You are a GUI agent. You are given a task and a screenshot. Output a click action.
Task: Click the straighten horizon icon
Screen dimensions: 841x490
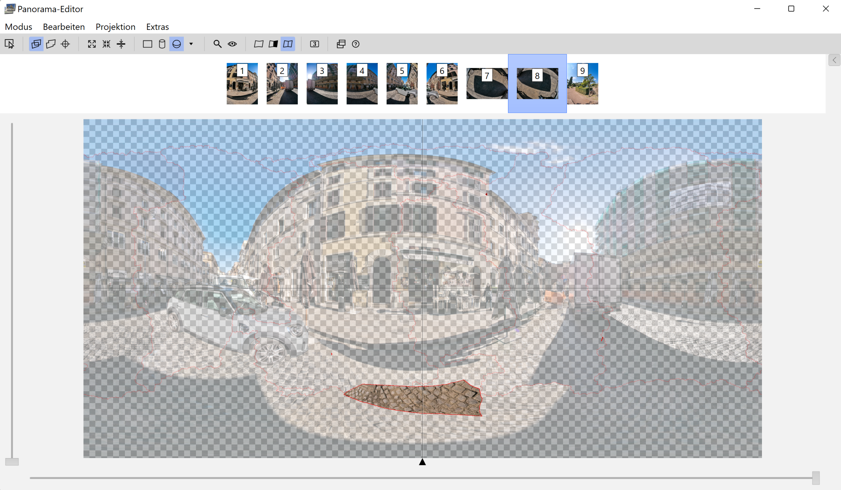click(x=121, y=44)
